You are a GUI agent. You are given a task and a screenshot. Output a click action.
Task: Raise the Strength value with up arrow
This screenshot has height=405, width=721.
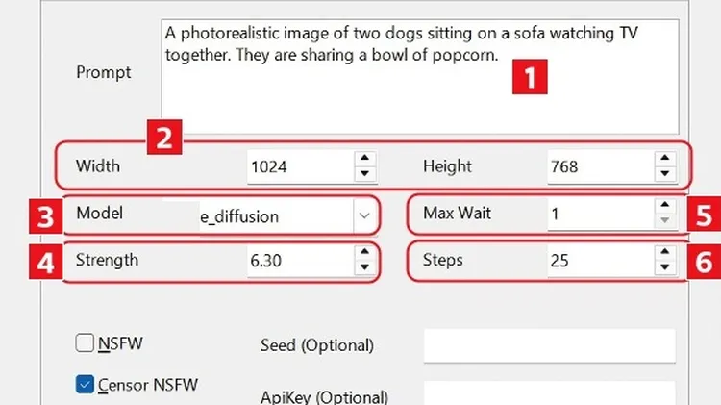[x=364, y=252]
